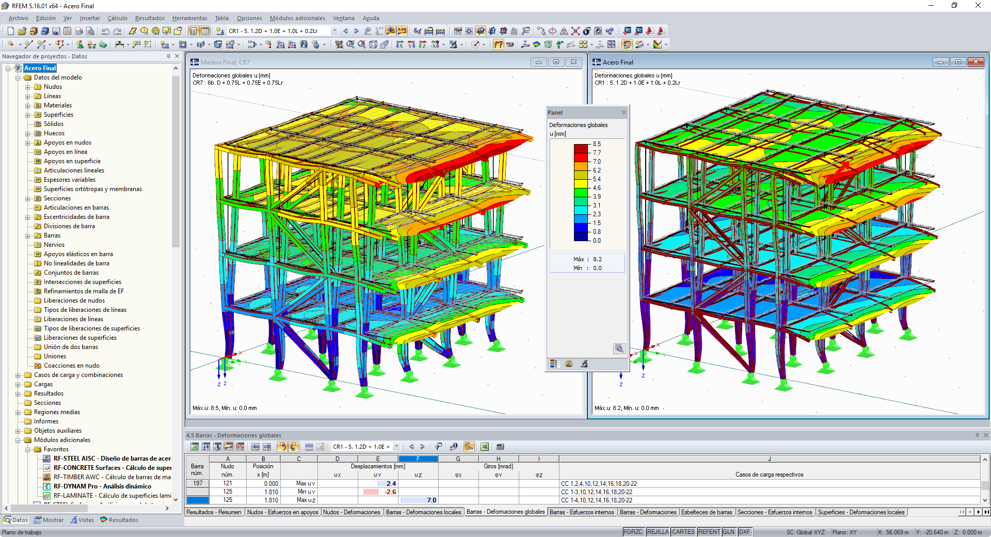Image resolution: width=991 pixels, height=537 pixels.
Task: Switch to the Barras - Esfuerzos internos tab
Action: pos(582,512)
